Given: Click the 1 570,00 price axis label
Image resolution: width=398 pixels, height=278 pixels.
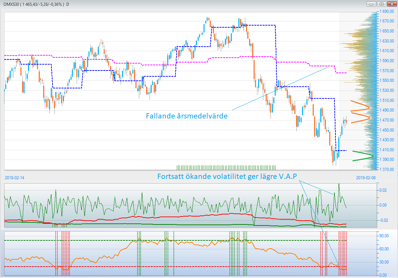Looking at the screenshot, I should coord(387,71).
